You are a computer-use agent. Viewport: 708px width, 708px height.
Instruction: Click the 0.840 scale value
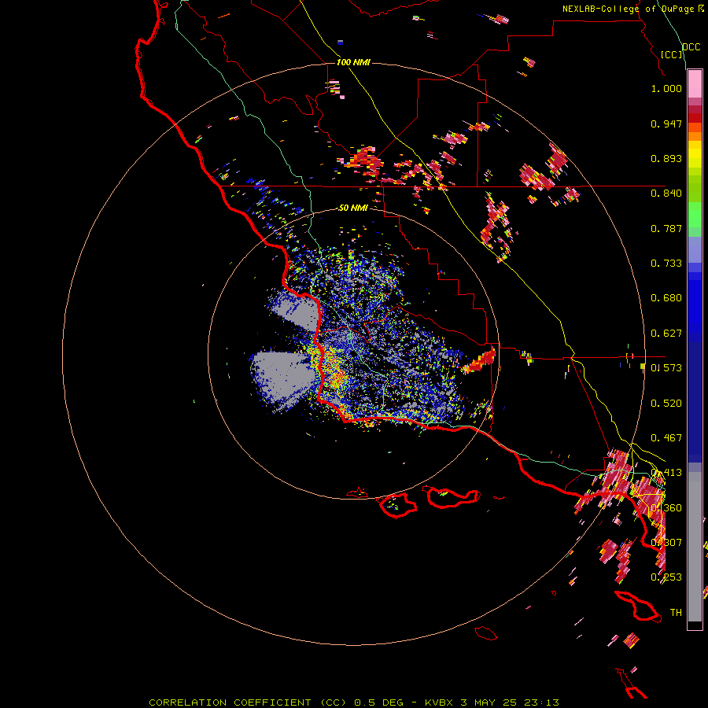click(x=666, y=193)
